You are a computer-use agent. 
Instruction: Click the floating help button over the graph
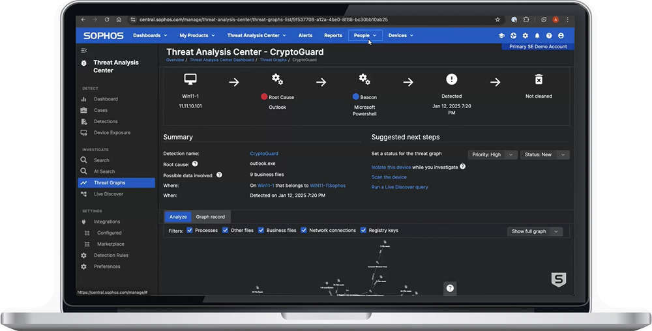(x=450, y=288)
